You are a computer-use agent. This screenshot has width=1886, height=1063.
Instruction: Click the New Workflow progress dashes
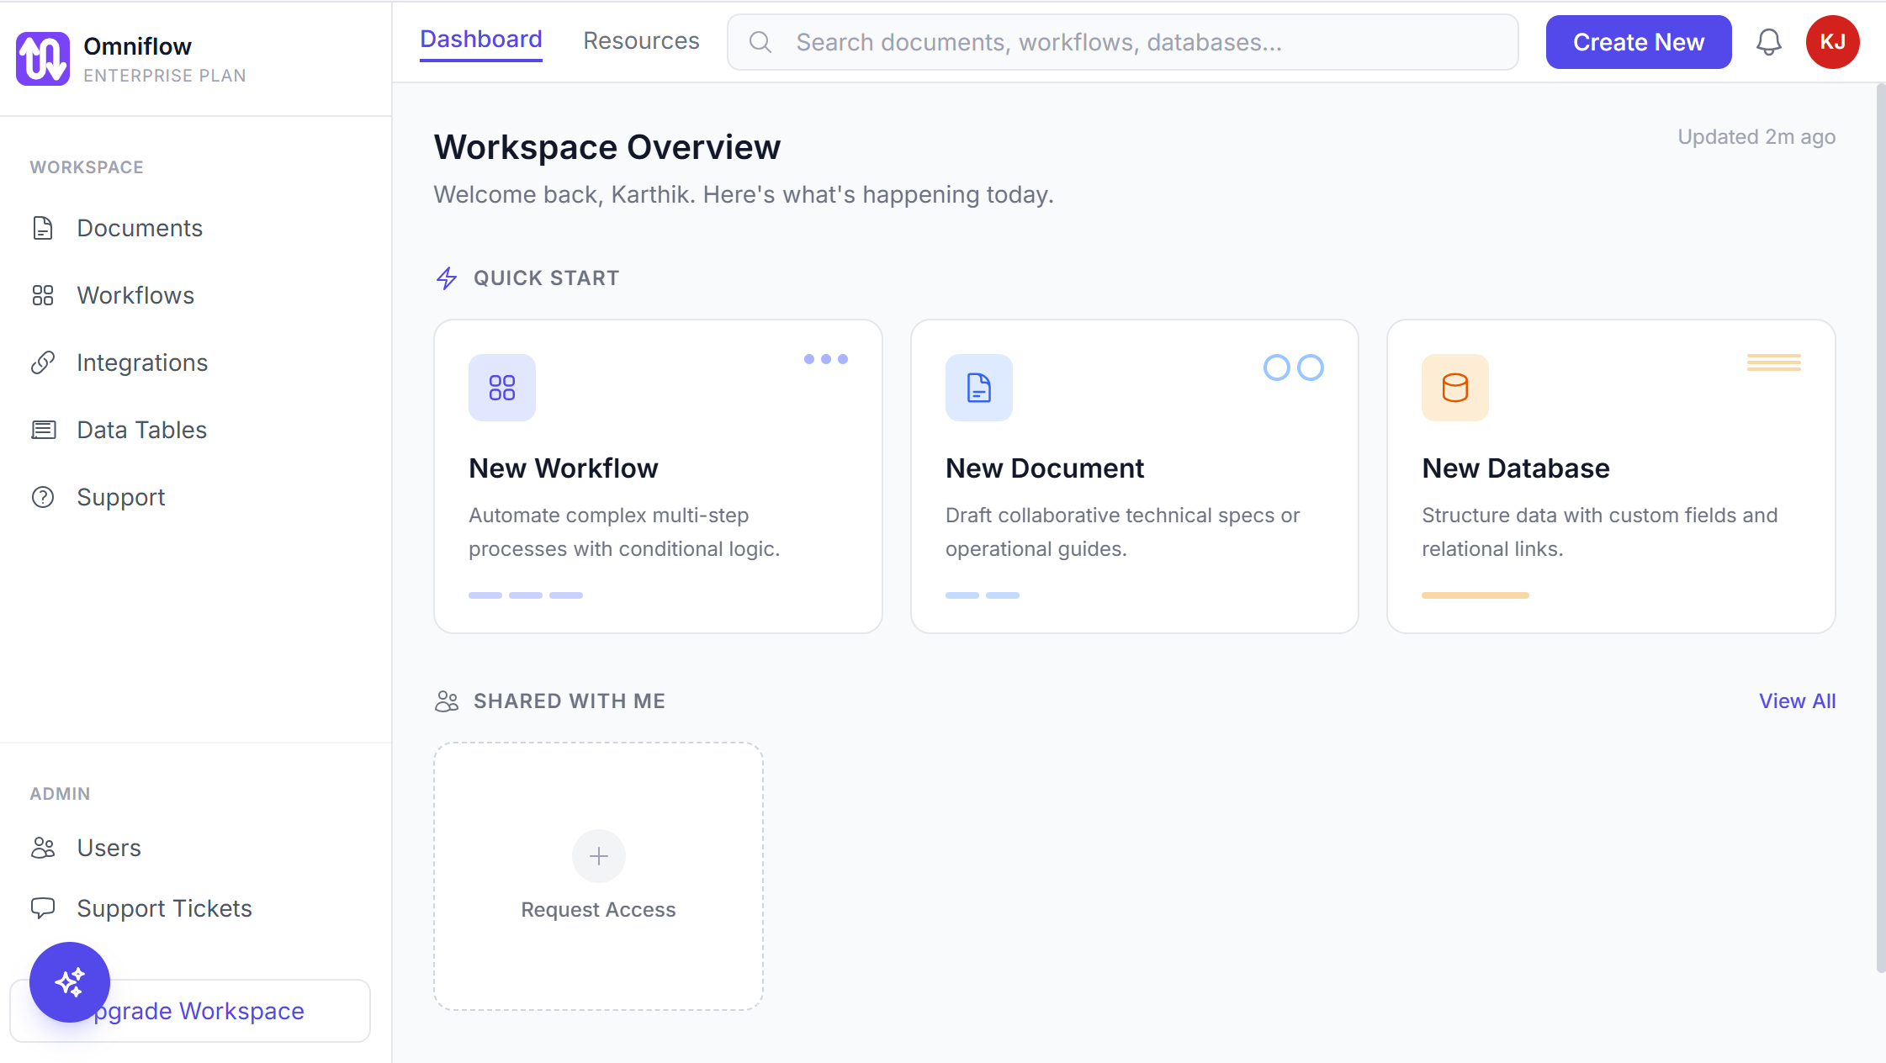[x=526, y=595]
